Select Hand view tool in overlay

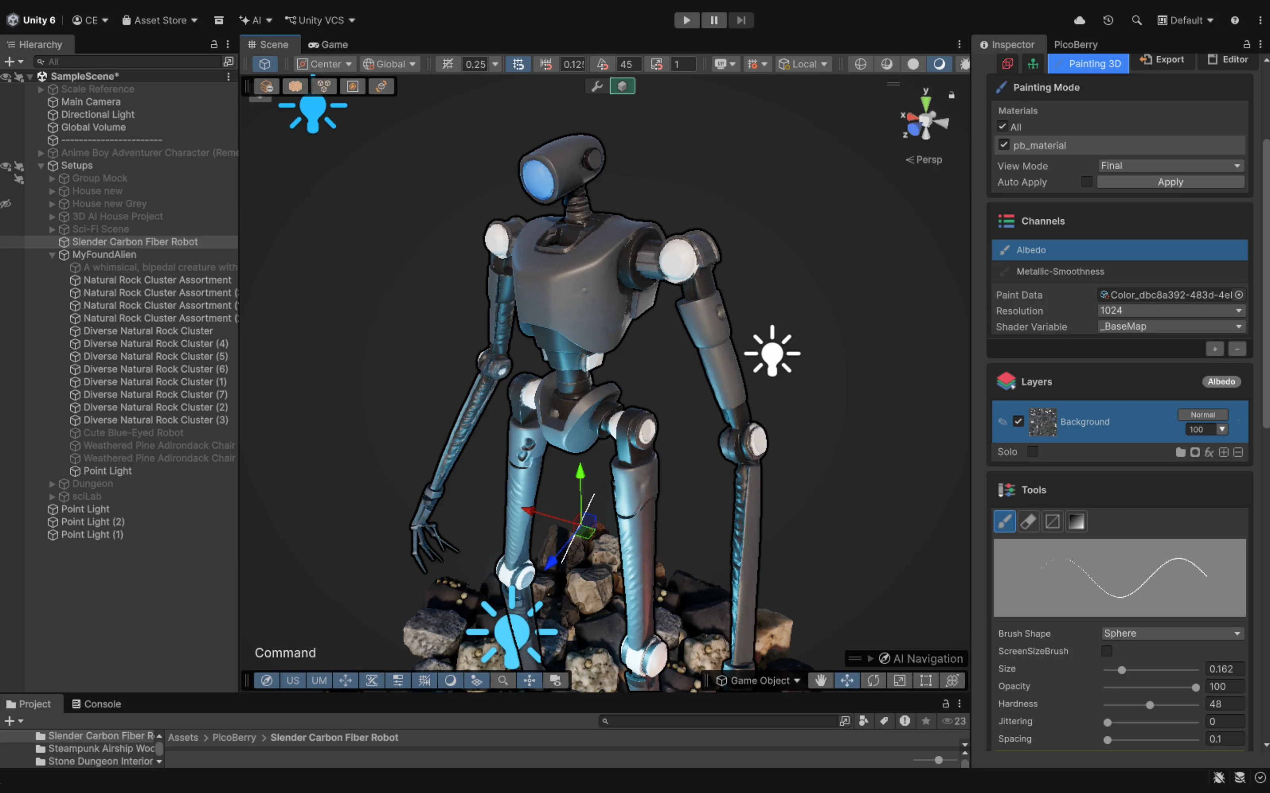821,680
